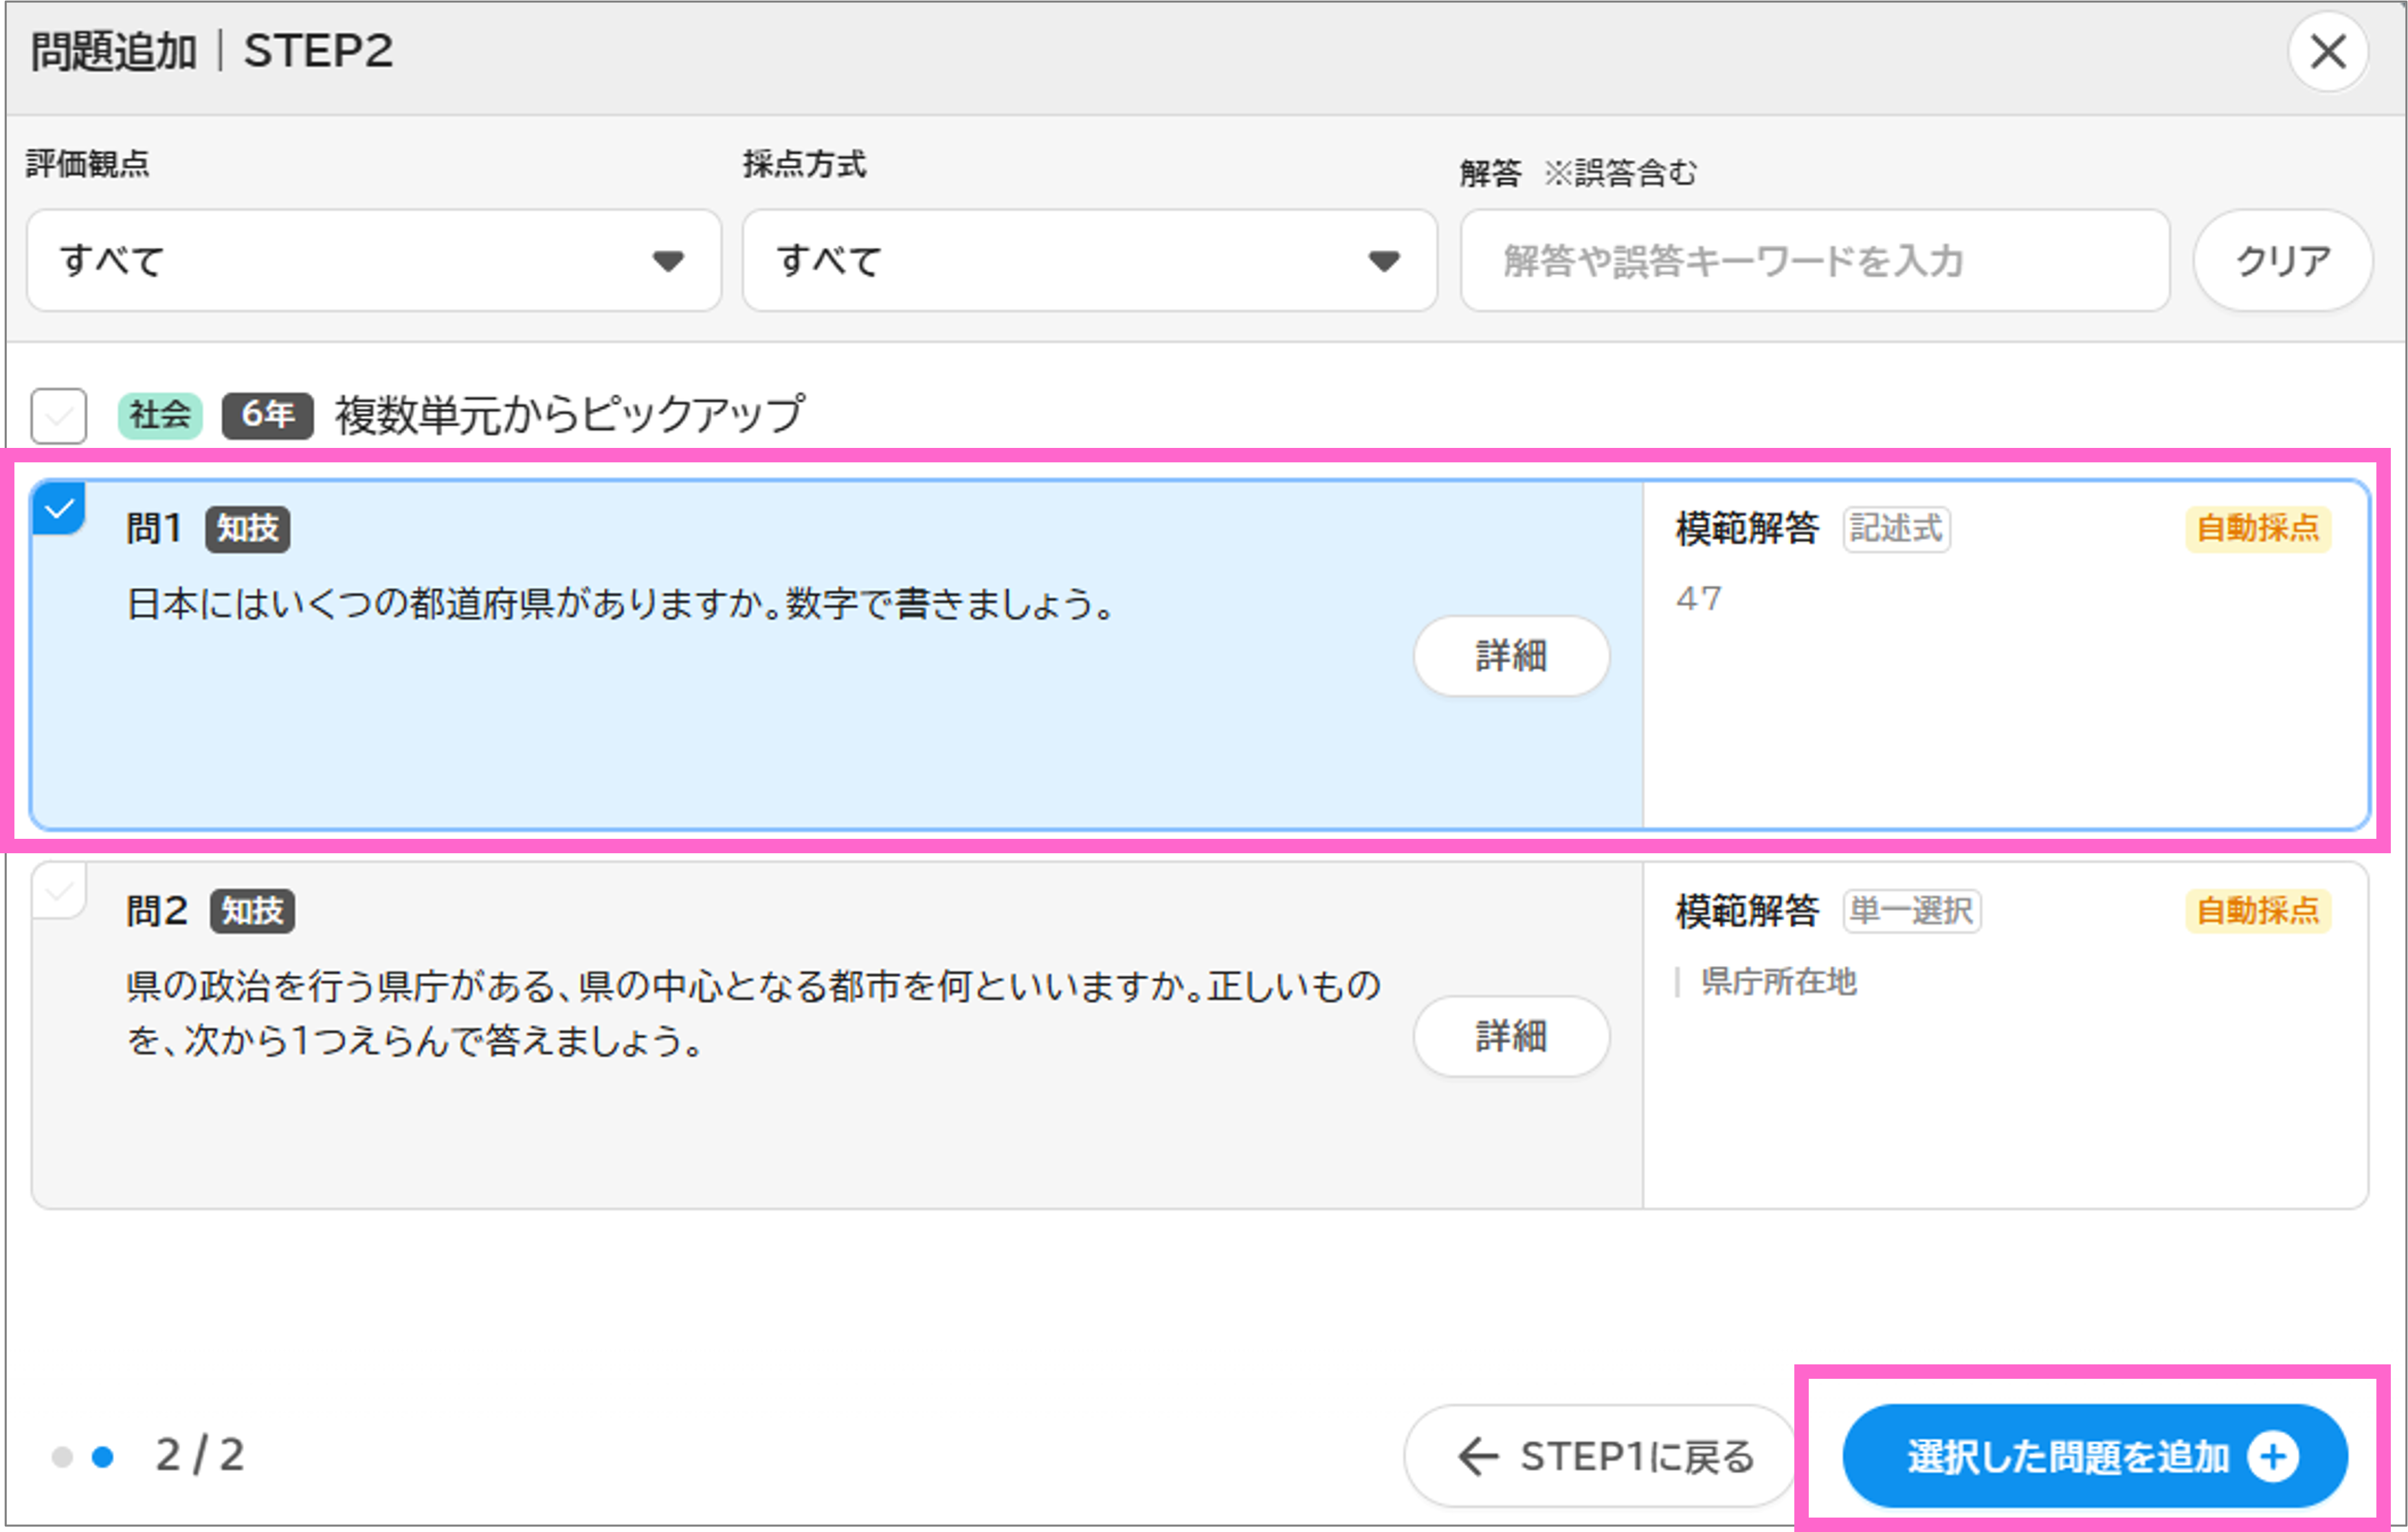
Task: Click the 自動採点 label for 問1
Action: 2257,529
